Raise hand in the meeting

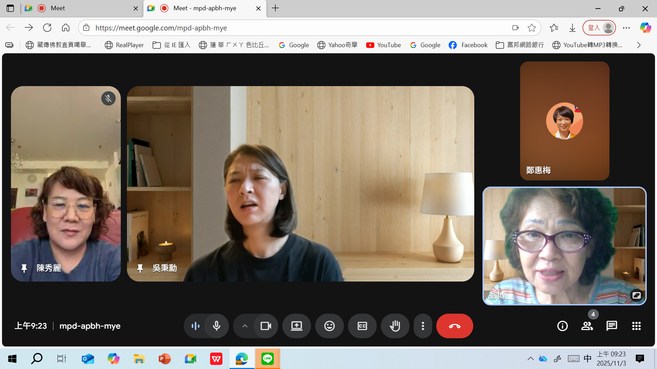tap(395, 326)
